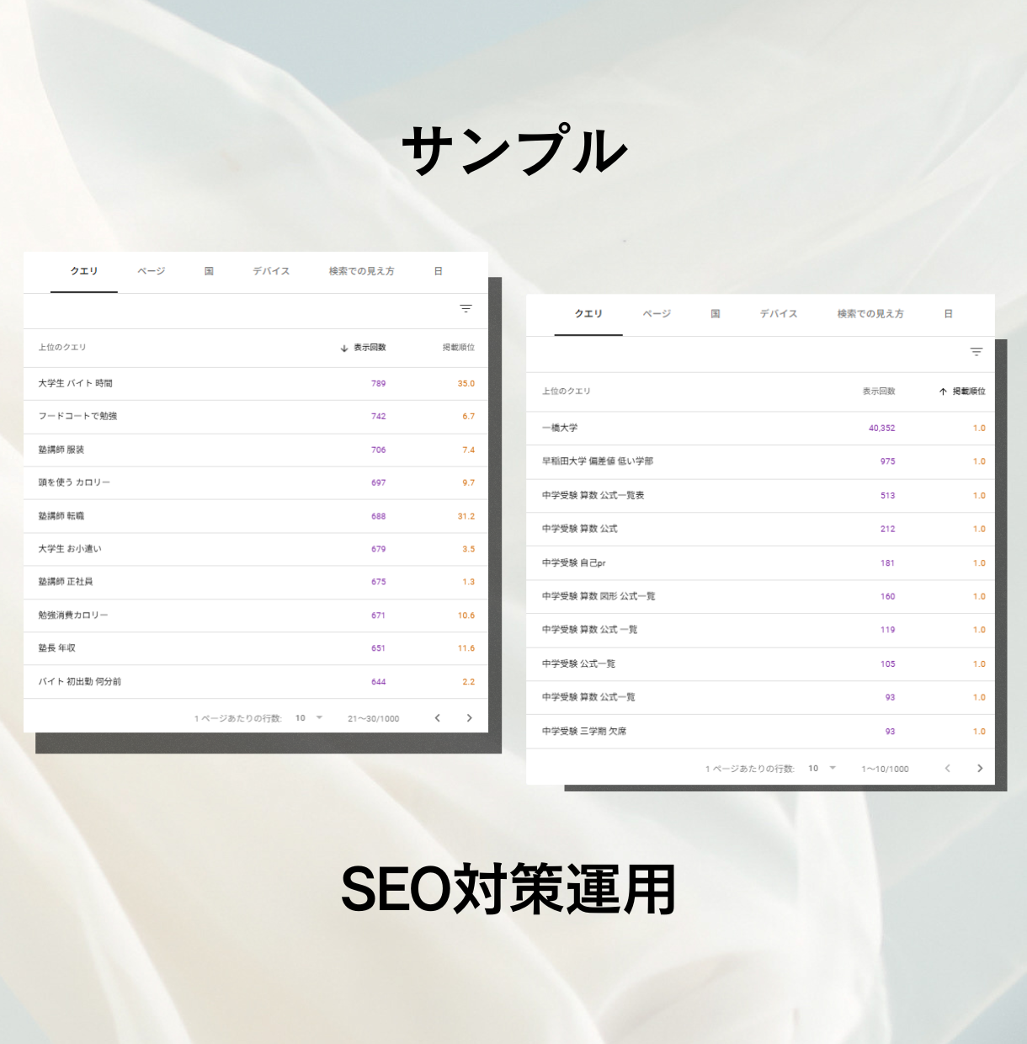Switch to ページ tab in left panel

click(x=152, y=271)
